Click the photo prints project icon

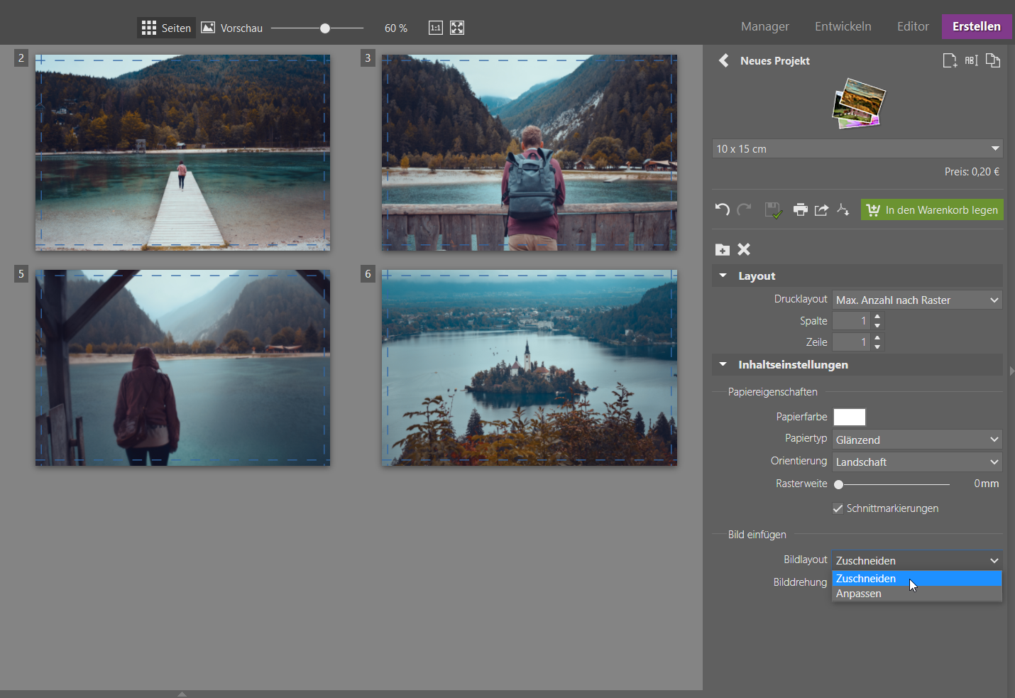pyautogui.click(x=859, y=104)
